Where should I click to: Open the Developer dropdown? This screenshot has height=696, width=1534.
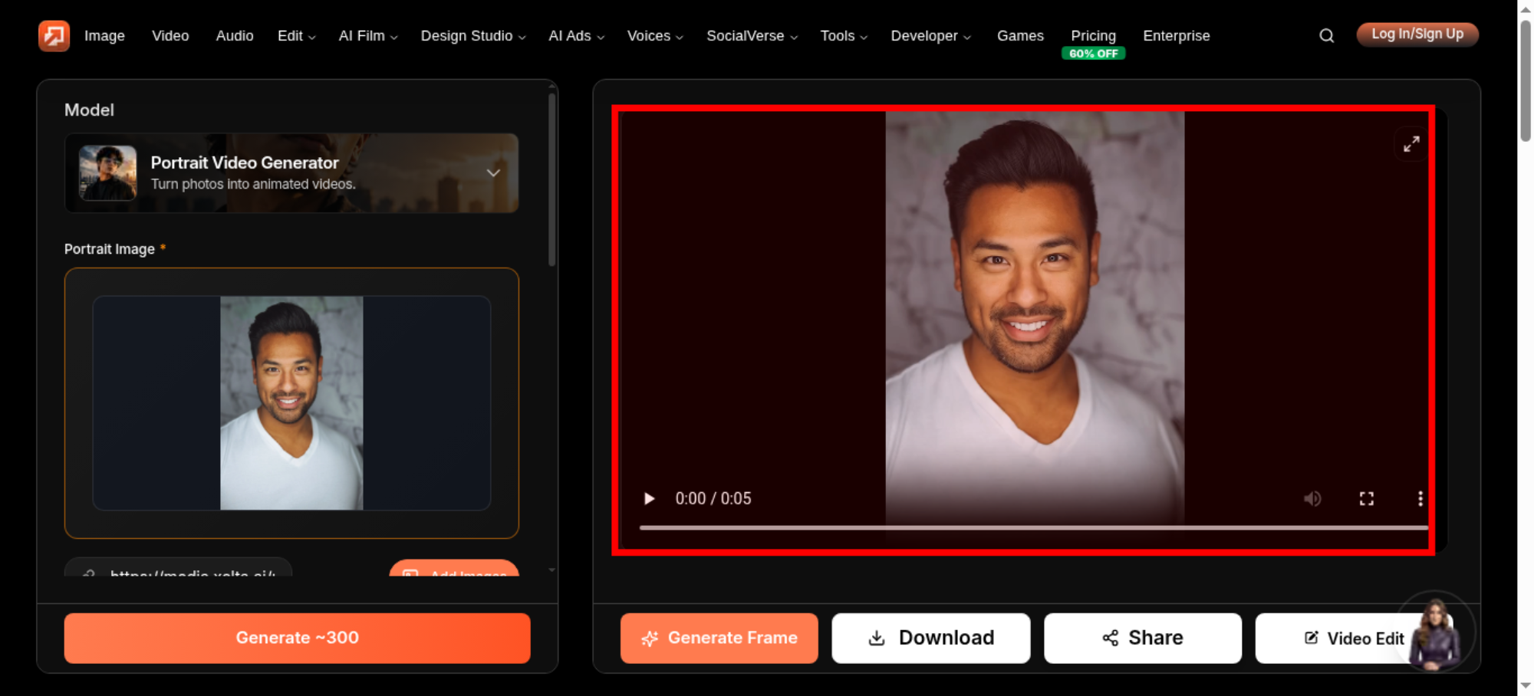click(x=930, y=36)
